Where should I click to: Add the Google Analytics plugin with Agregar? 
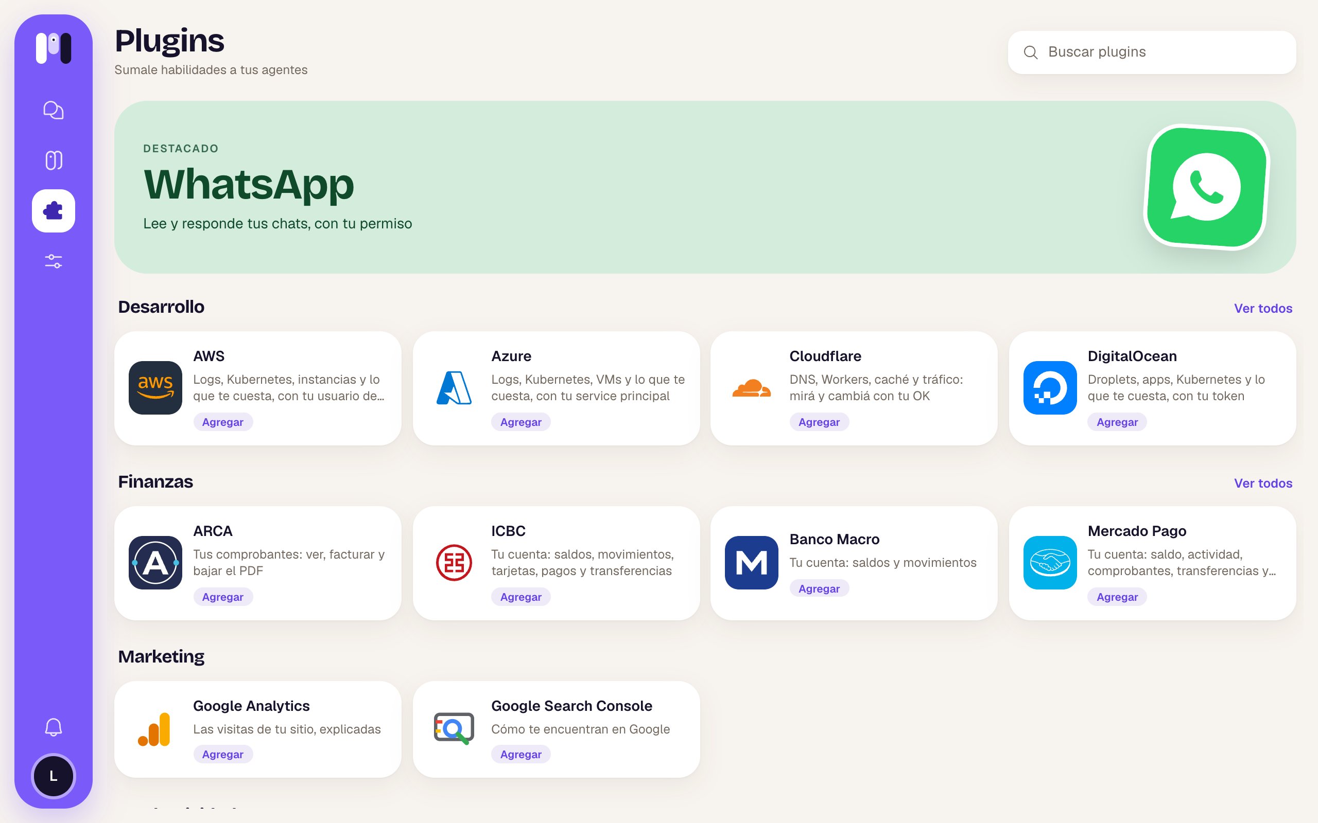(223, 754)
